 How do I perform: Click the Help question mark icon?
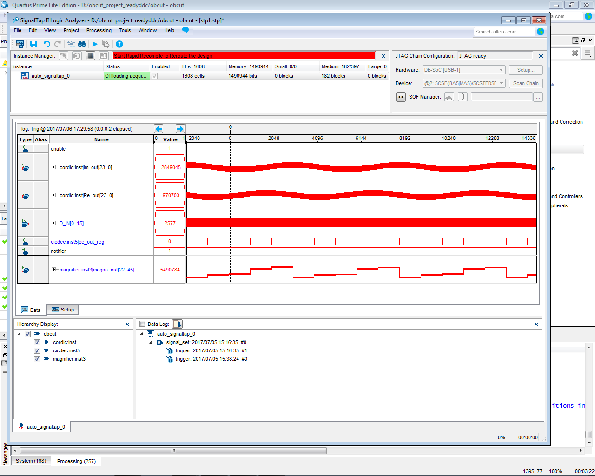pyautogui.click(x=119, y=44)
